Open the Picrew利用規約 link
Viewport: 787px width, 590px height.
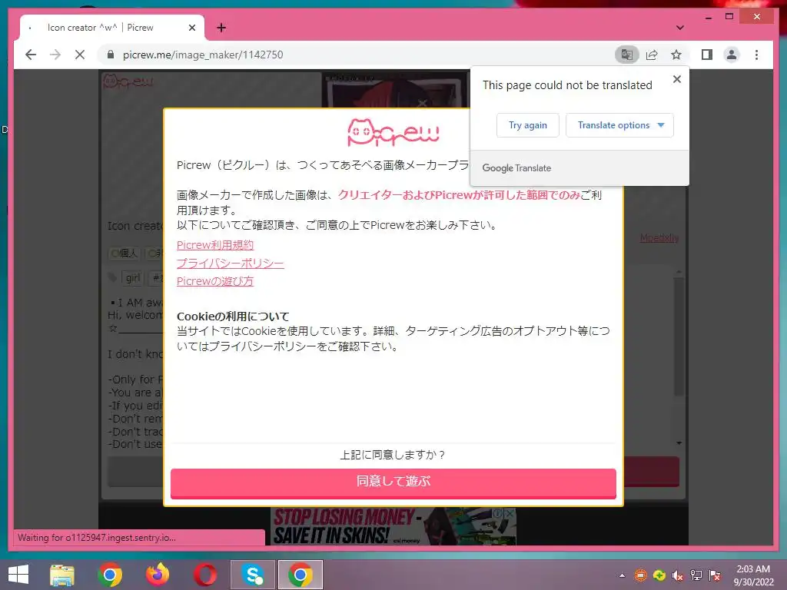(215, 245)
